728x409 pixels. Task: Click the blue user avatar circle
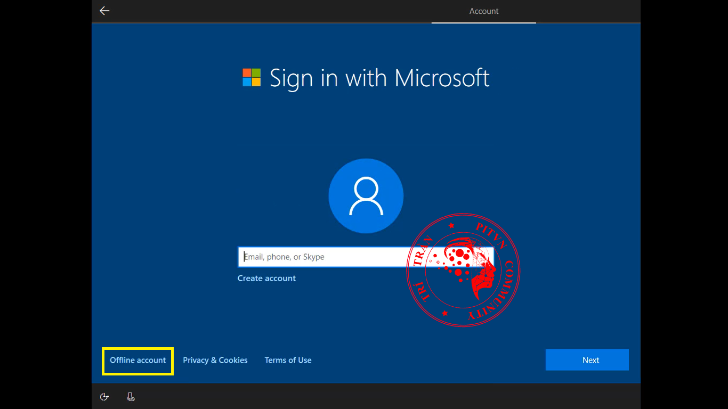(x=366, y=196)
